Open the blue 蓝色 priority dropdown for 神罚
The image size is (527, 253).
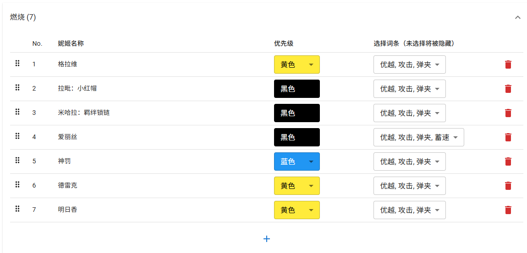pos(296,161)
